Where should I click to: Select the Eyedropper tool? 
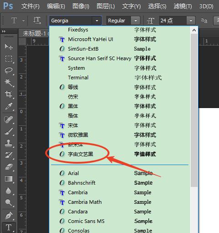[9, 106]
